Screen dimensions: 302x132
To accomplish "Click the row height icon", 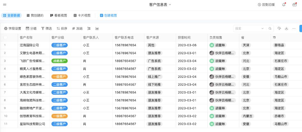I will (89, 28).
